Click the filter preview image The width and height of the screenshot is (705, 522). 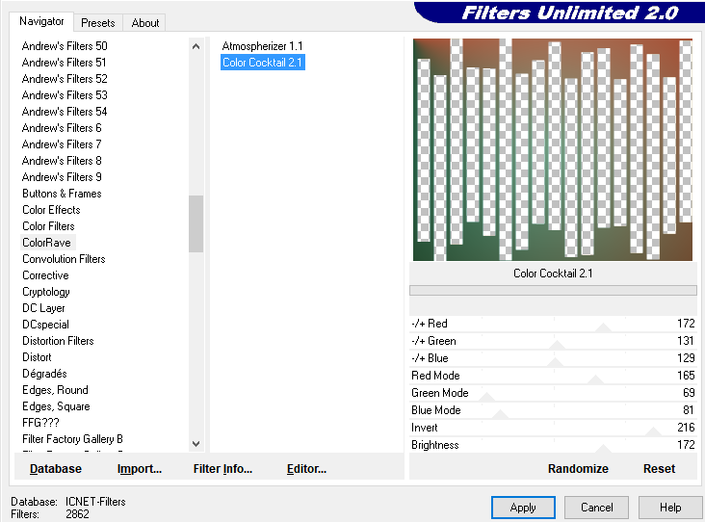click(x=553, y=149)
